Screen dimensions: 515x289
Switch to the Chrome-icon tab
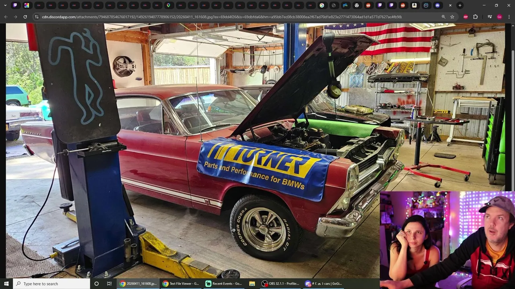click(x=357, y=5)
